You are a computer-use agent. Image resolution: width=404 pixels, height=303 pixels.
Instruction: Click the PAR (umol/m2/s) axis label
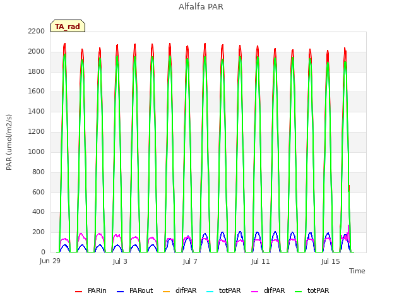tap(9, 142)
